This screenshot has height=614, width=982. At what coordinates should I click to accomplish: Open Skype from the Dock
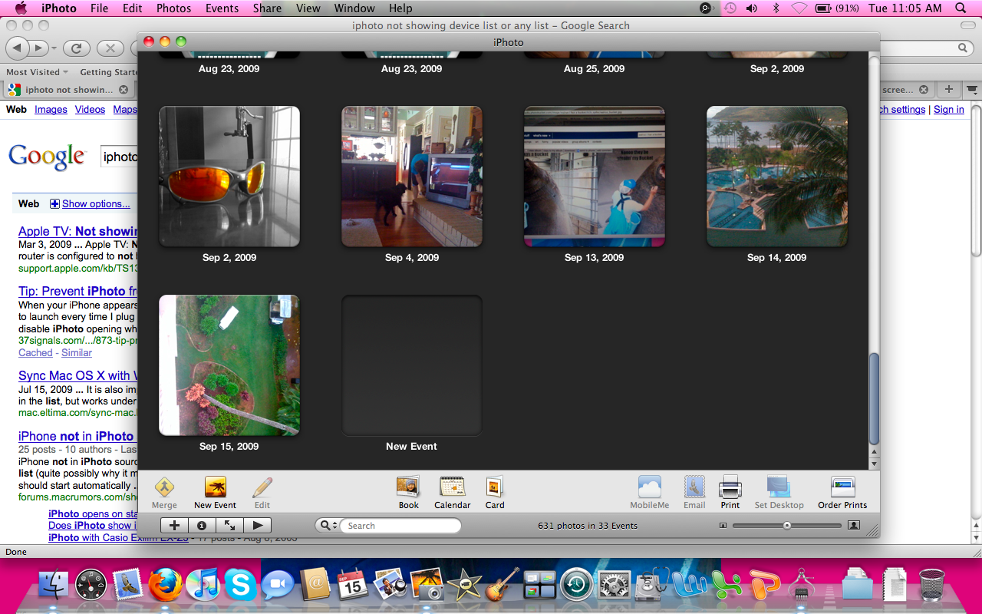241,586
